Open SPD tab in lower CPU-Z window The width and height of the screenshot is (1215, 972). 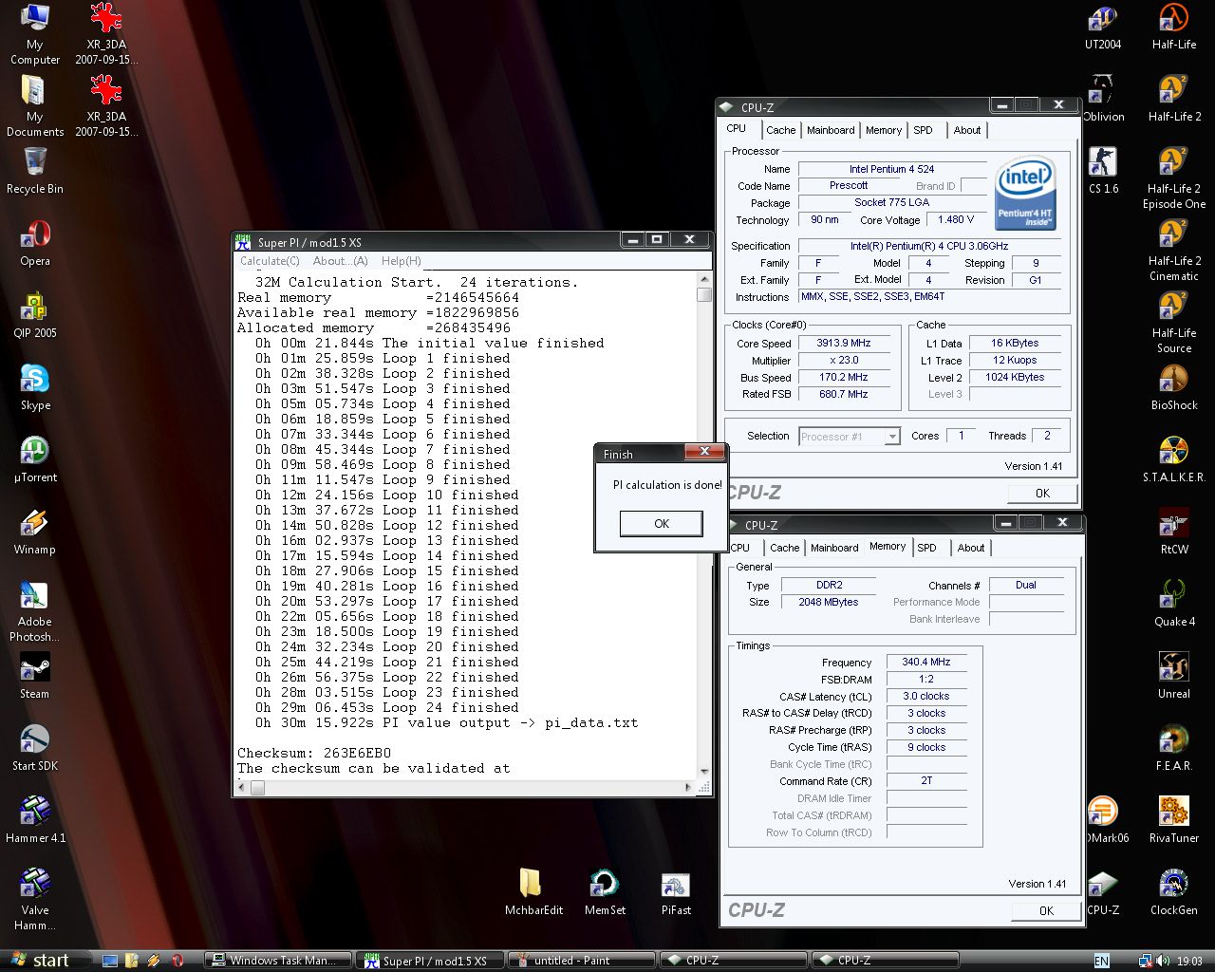click(927, 548)
